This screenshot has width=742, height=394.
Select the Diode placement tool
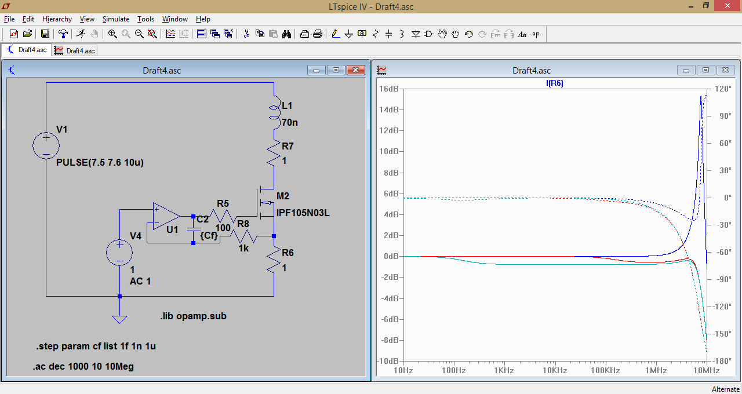point(416,34)
